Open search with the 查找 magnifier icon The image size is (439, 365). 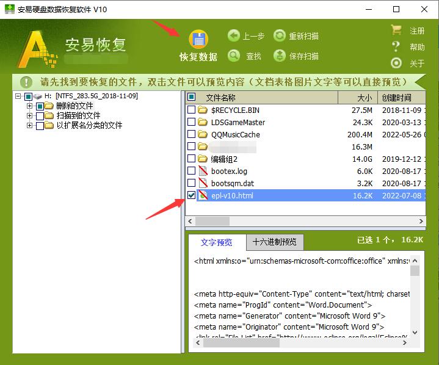(x=233, y=56)
